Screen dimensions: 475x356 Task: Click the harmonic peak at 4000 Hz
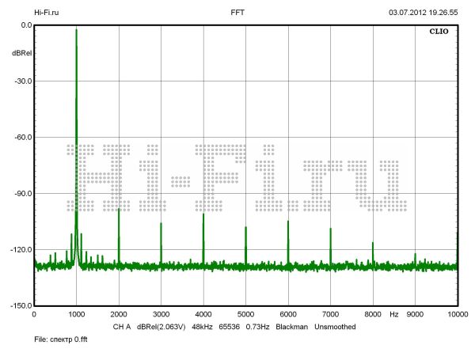tap(203, 216)
